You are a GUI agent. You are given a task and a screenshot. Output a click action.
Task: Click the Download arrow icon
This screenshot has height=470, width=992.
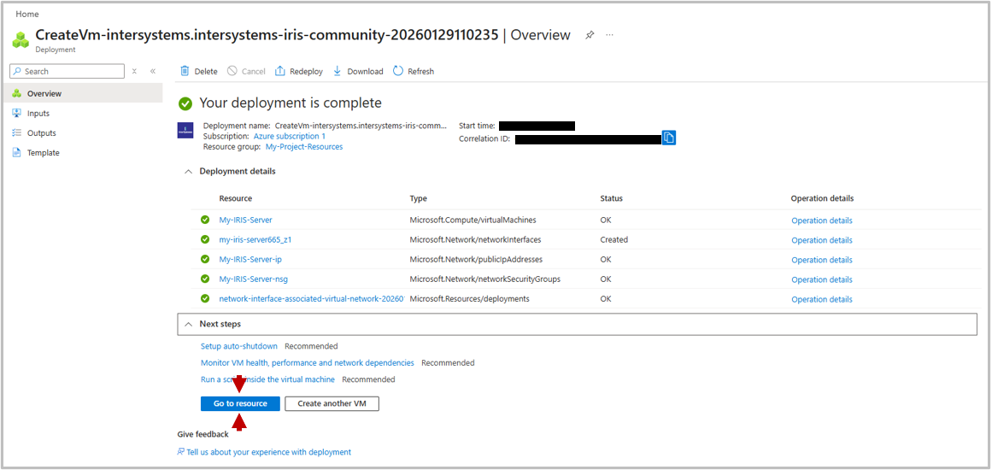coord(338,71)
